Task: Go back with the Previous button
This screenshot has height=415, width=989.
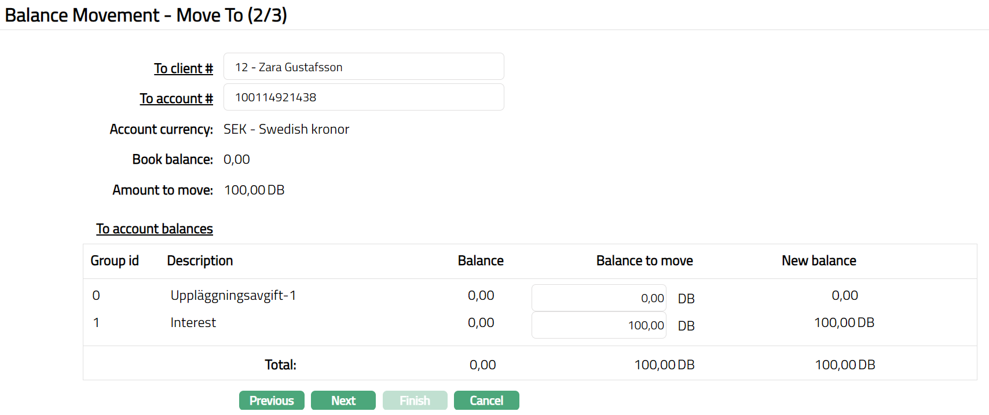Action: click(272, 401)
